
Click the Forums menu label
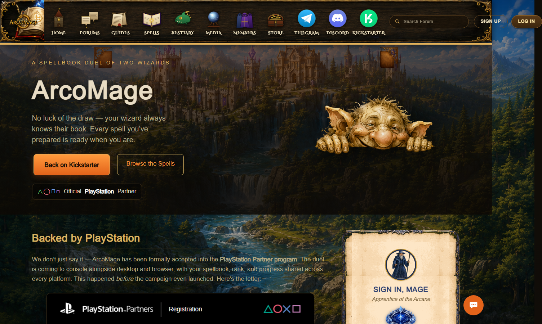pyautogui.click(x=90, y=33)
